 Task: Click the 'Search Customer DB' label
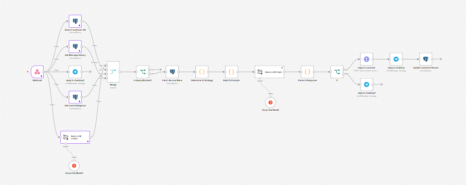pos(75,30)
